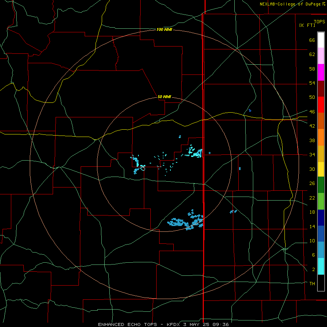
Task: Click the '62' legend value
Action: point(312,54)
